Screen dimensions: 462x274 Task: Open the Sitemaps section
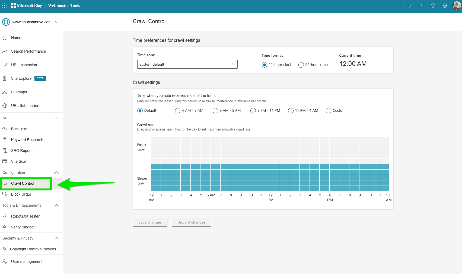[19, 92]
